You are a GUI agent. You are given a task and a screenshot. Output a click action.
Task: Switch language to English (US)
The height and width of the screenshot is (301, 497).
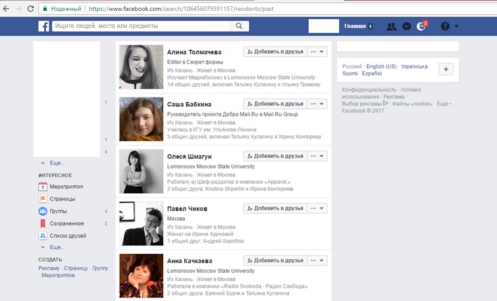click(381, 66)
